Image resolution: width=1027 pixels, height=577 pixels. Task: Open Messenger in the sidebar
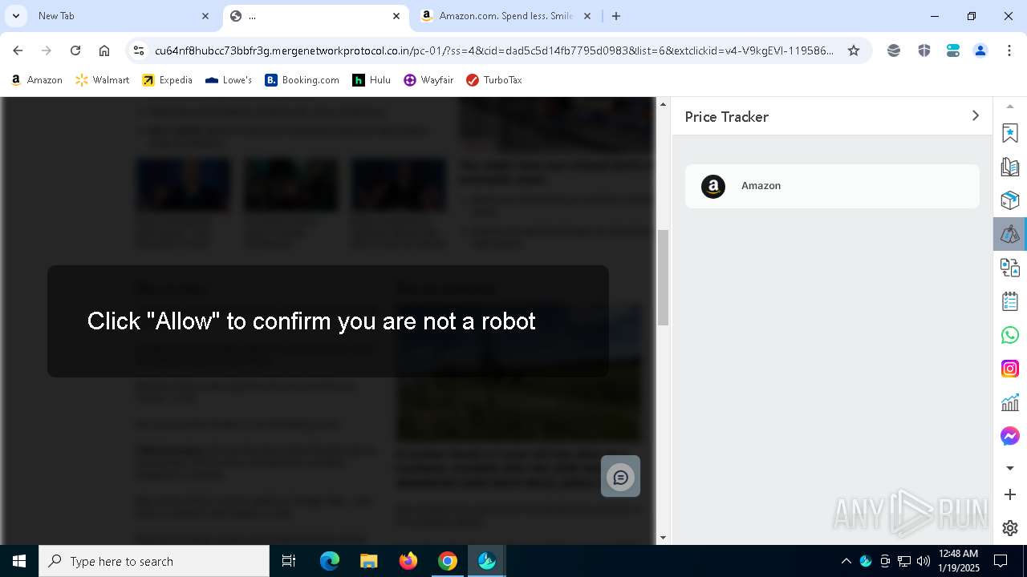click(1010, 436)
